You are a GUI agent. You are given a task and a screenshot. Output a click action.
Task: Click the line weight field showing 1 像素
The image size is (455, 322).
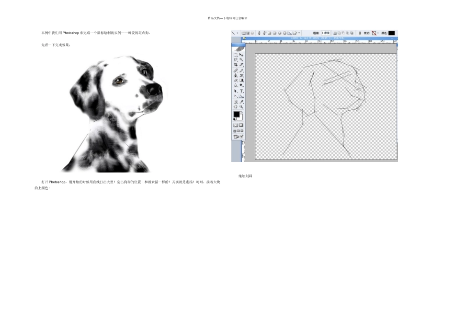pos(325,33)
